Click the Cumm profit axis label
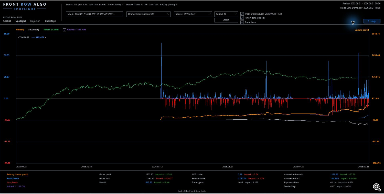This screenshot has width=384, height=194. (362, 30)
